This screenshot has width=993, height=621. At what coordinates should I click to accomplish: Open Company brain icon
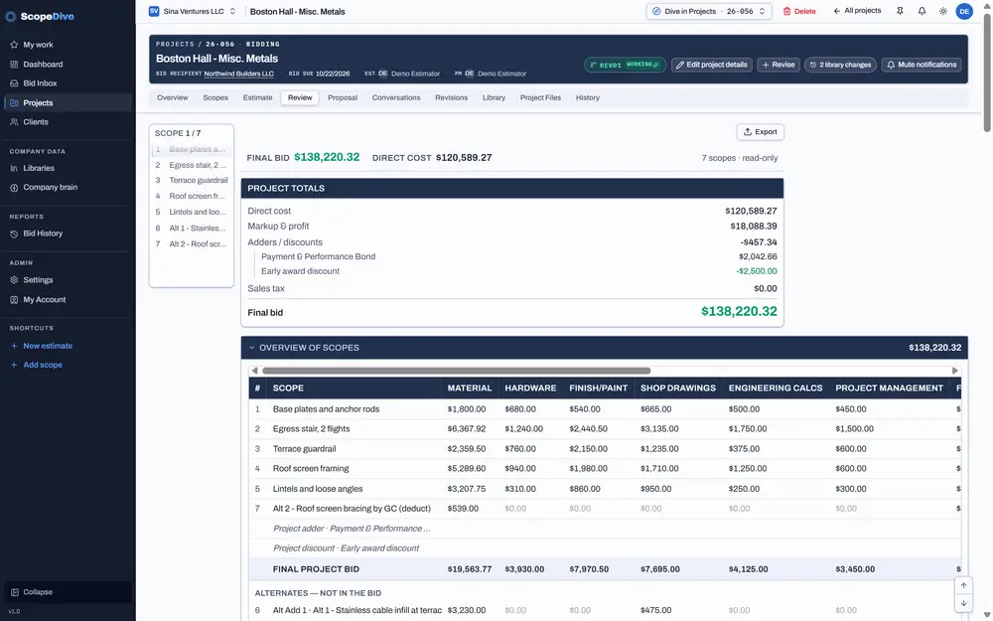click(x=14, y=188)
